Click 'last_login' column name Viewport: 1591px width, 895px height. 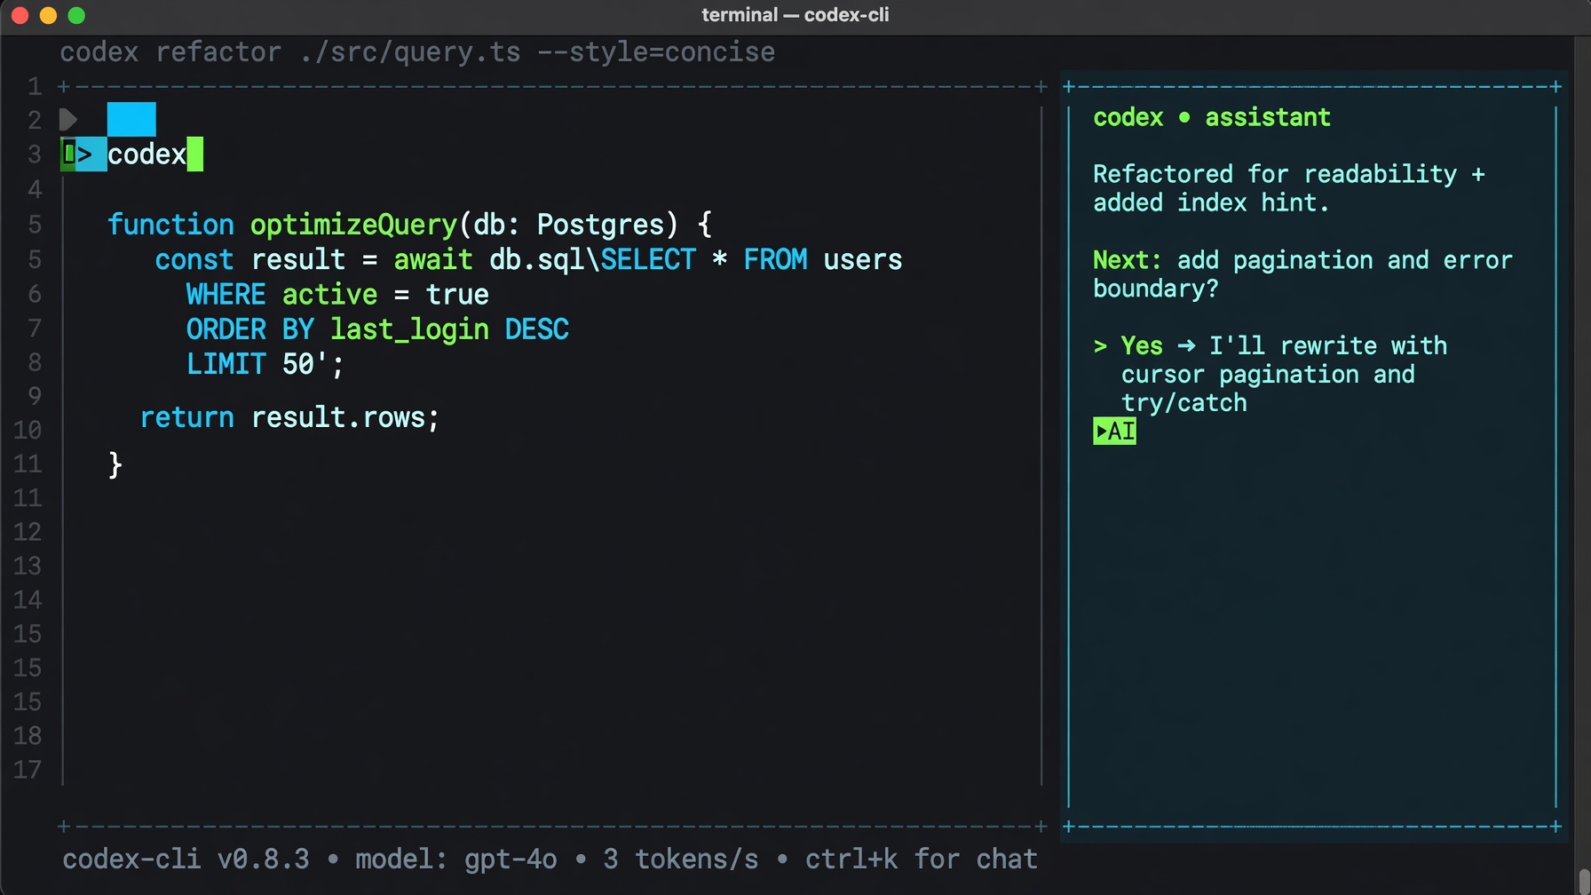409,329
